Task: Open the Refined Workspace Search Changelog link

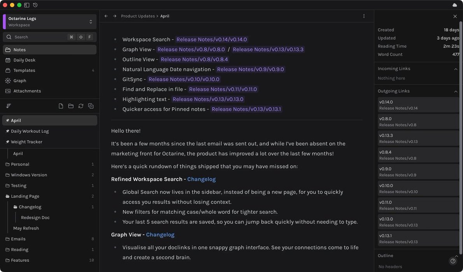Action: 201,179
